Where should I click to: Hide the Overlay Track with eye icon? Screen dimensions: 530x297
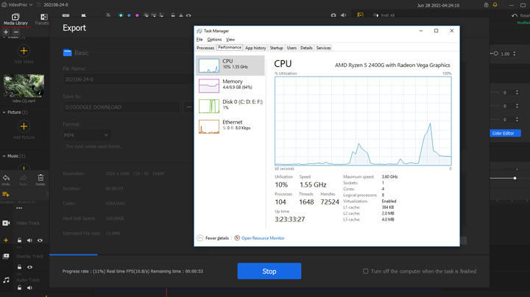tap(29, 267)
